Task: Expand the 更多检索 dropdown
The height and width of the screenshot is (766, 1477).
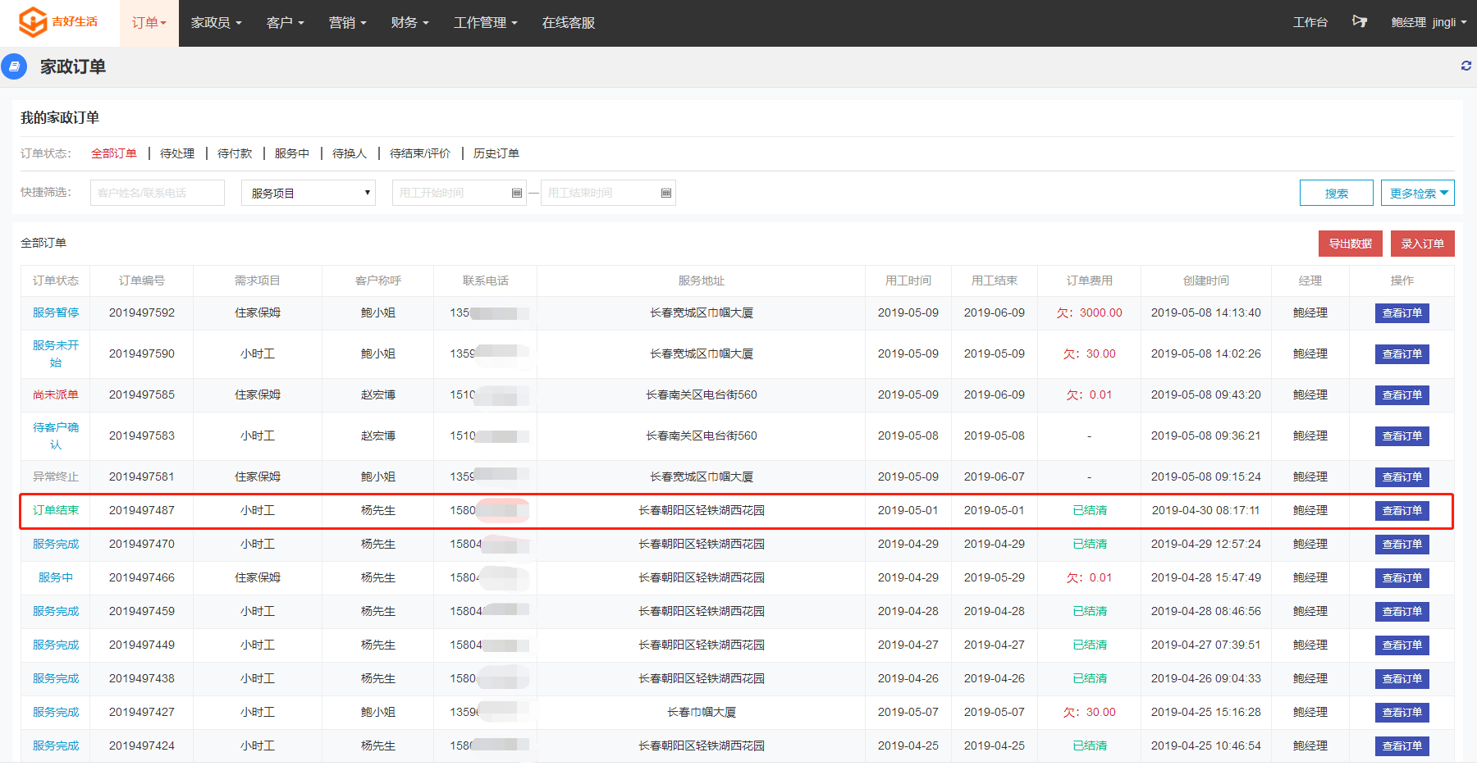Action: [1418, 193]
